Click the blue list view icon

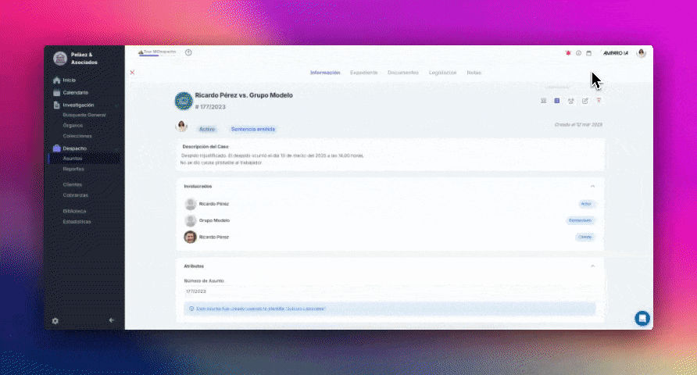pos(556,101)
